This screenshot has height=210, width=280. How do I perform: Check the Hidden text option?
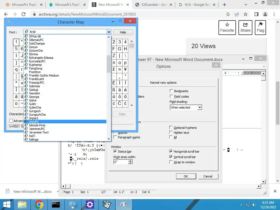click(x=171, y=132)
